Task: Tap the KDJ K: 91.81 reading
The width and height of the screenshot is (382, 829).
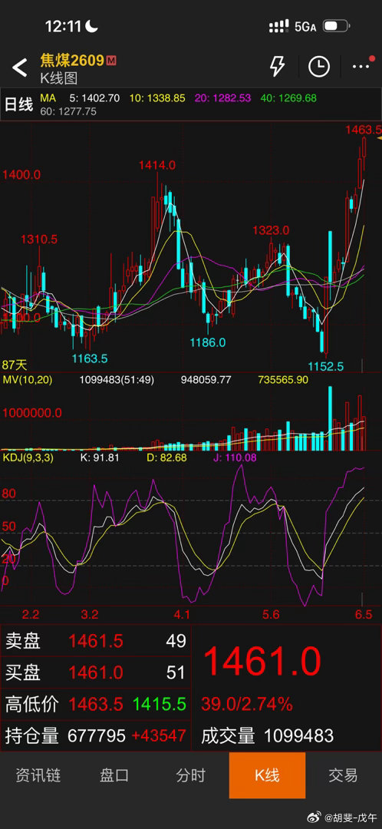Action: (99, 457)
